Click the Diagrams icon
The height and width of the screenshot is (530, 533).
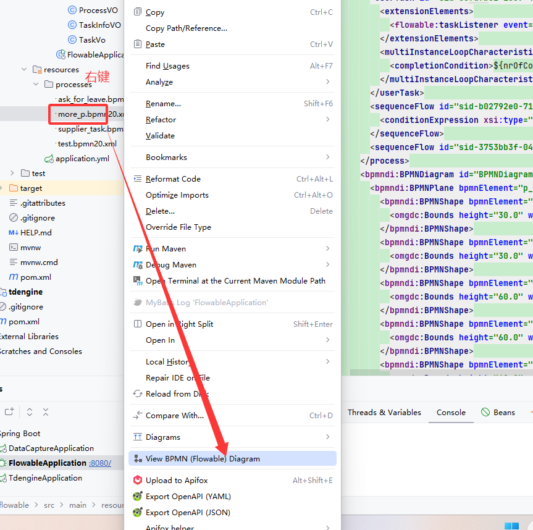point(138,437)
